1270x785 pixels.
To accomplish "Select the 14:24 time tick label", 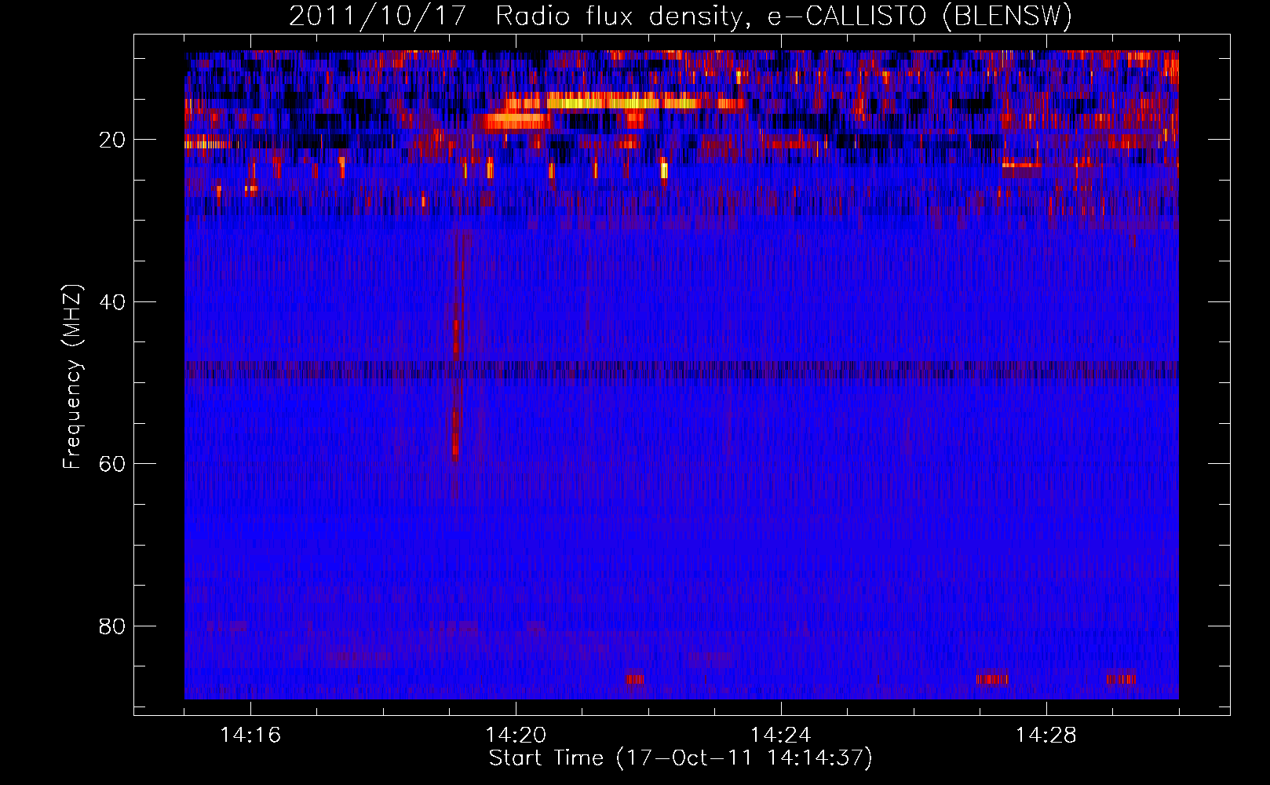I will coord(781,736).
